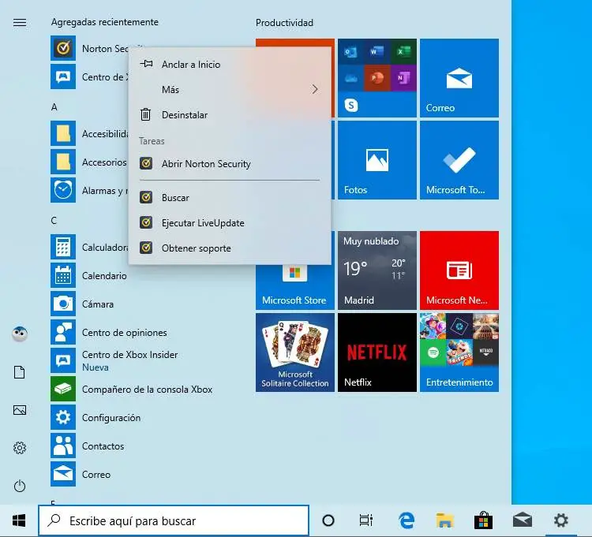
Task: Open the Microsoft News tile
Action: (459, 270)
